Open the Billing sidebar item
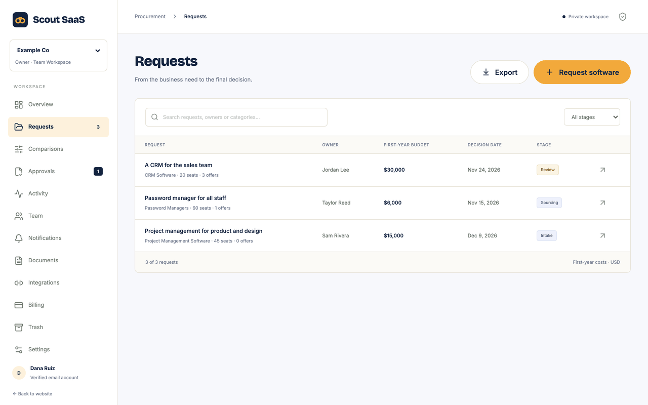The height and width of the screenshot is (405, 648). 58,305
